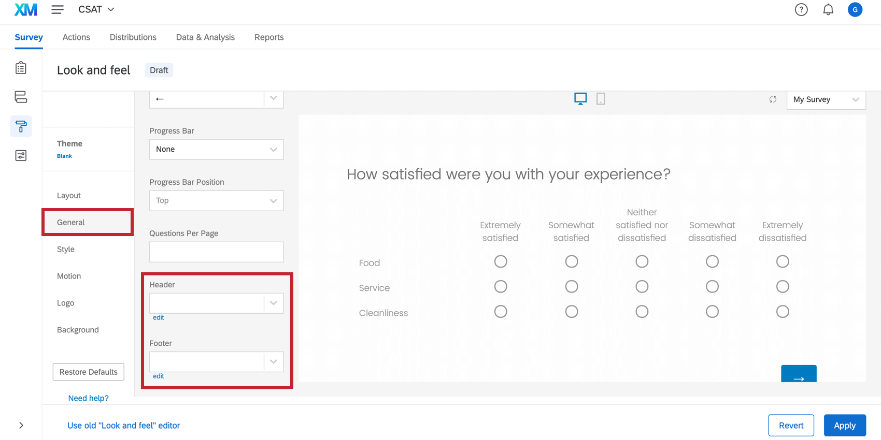Image resolution: width=881 pixels, height=440 pixels.
Task: Open the survey builder clipboard icon
Action: tap(21, 68)
